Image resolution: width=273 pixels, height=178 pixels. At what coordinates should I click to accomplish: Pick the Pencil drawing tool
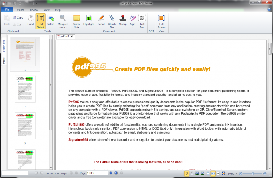point(101,20)
